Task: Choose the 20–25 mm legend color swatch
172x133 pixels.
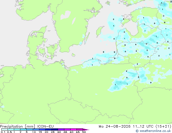Action: coord(48,129)
